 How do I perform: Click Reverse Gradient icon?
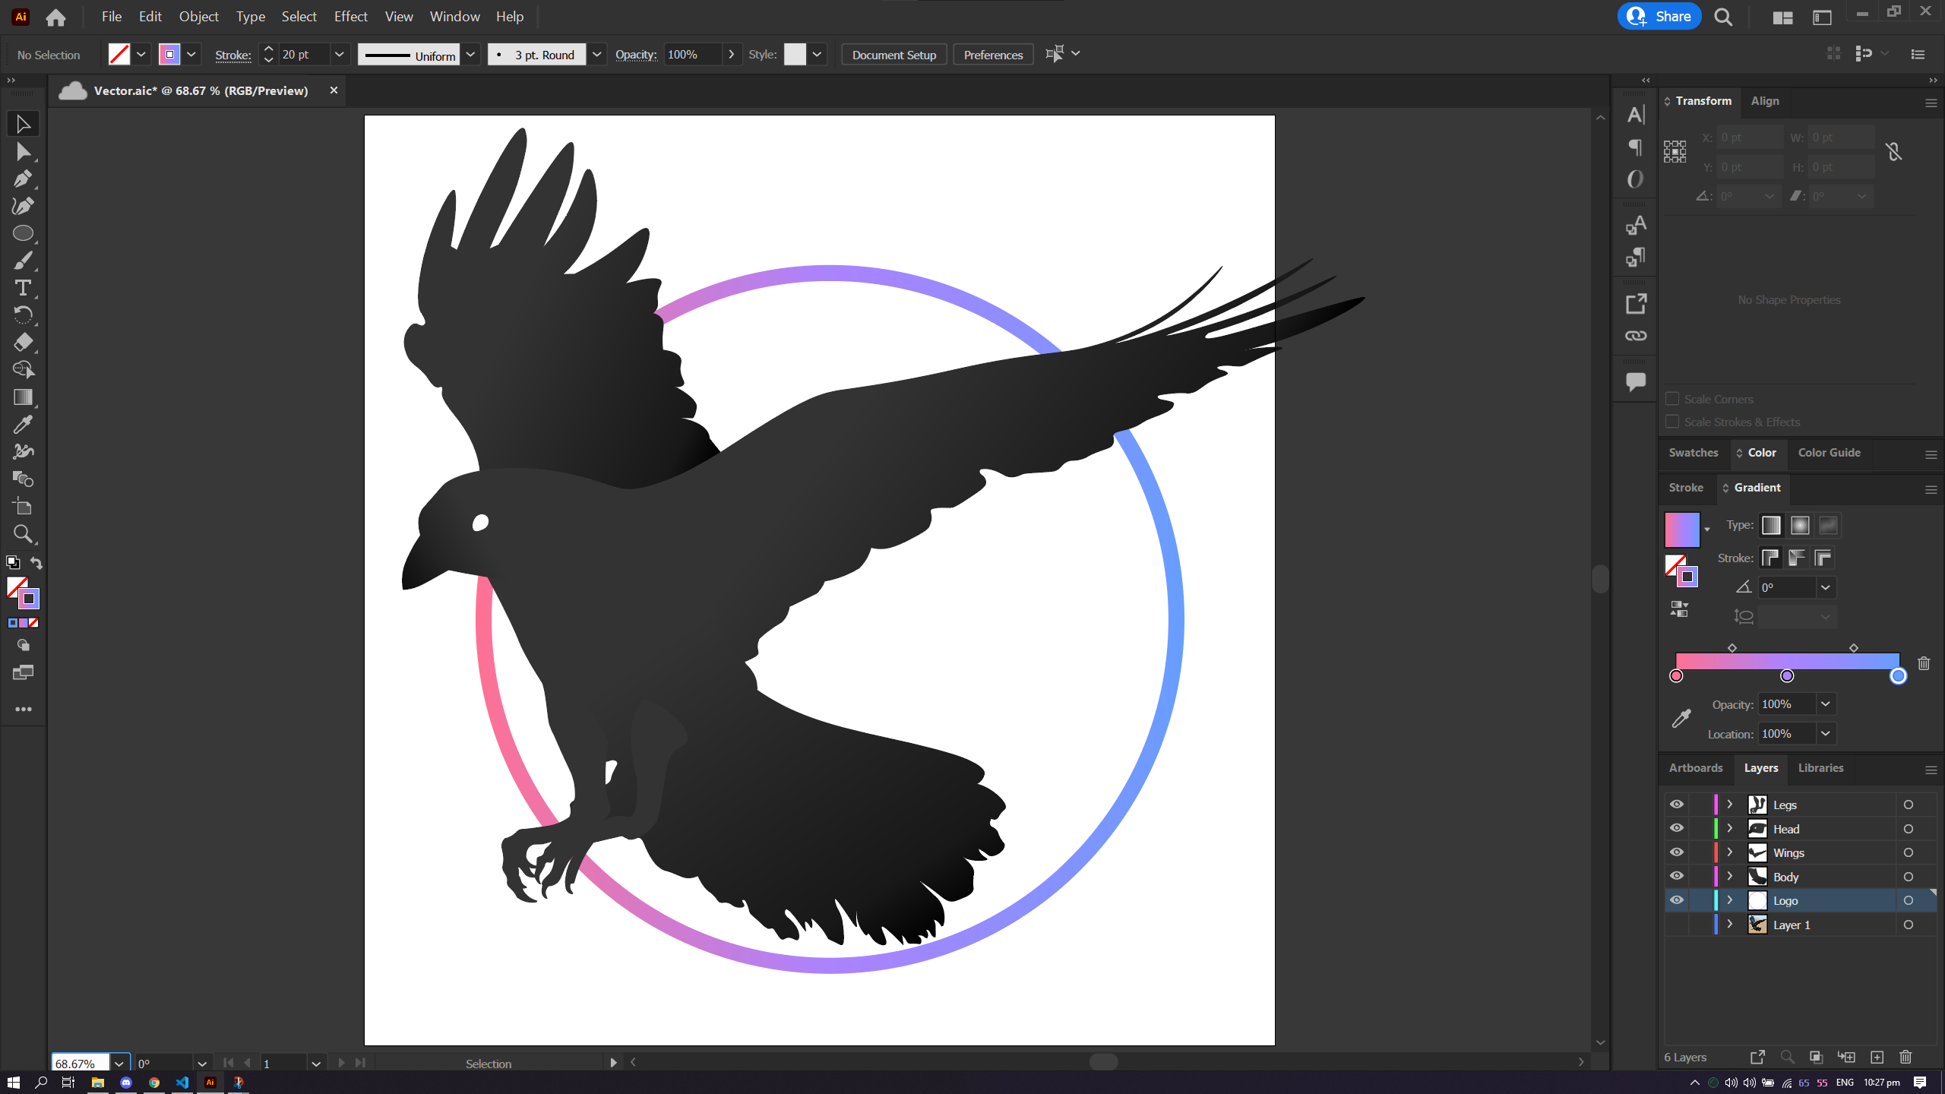tap(1679, 609)
